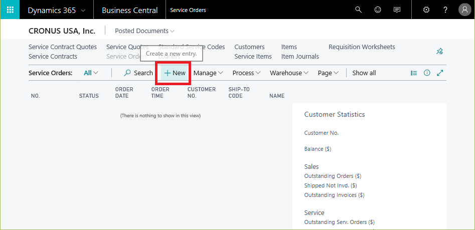This screenshot has height=230, width=475.
Task: Open Standard Service Codes link
Action: point(192,47)
